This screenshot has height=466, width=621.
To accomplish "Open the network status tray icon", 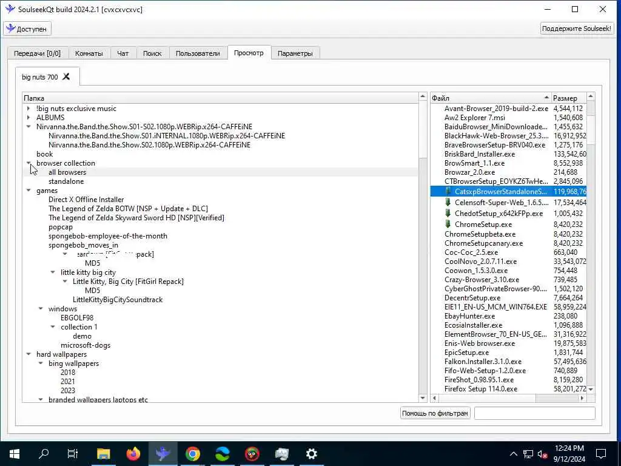I will coord(528,454).
